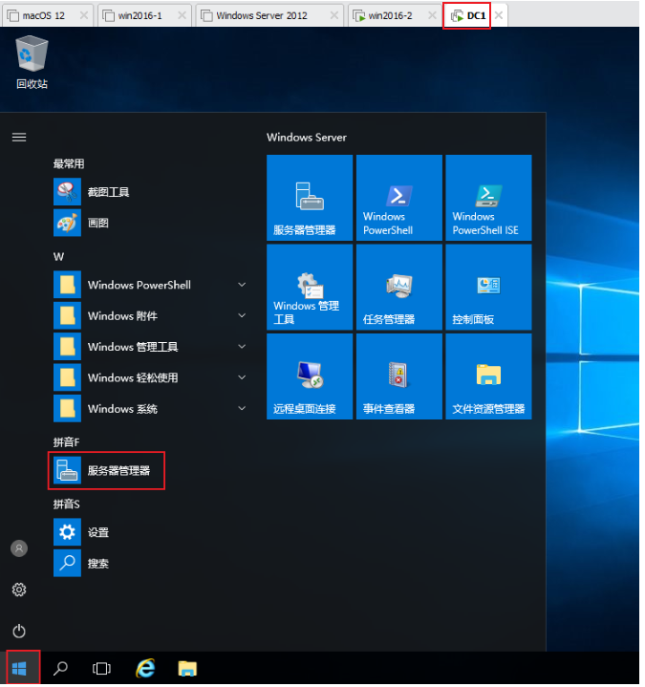
Task: Click the hamburger menu icon in Start
Action: [19, 138]
